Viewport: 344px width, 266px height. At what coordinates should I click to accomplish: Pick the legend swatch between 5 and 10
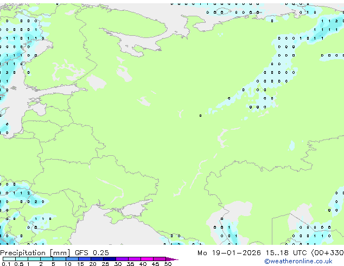pos(59,259)
